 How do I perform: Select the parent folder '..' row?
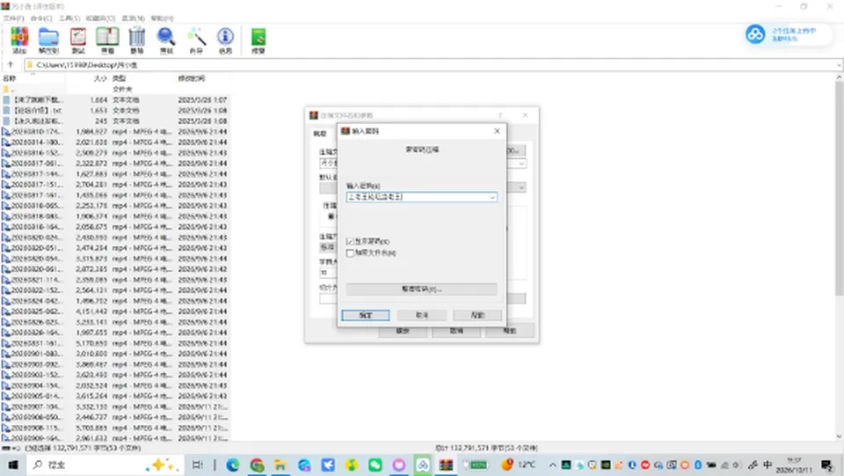coord(115,90)
